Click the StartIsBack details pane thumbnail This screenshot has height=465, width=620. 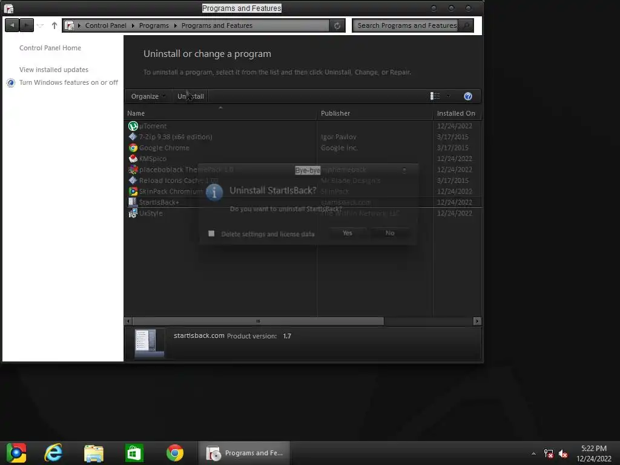(x=150, y=343)
